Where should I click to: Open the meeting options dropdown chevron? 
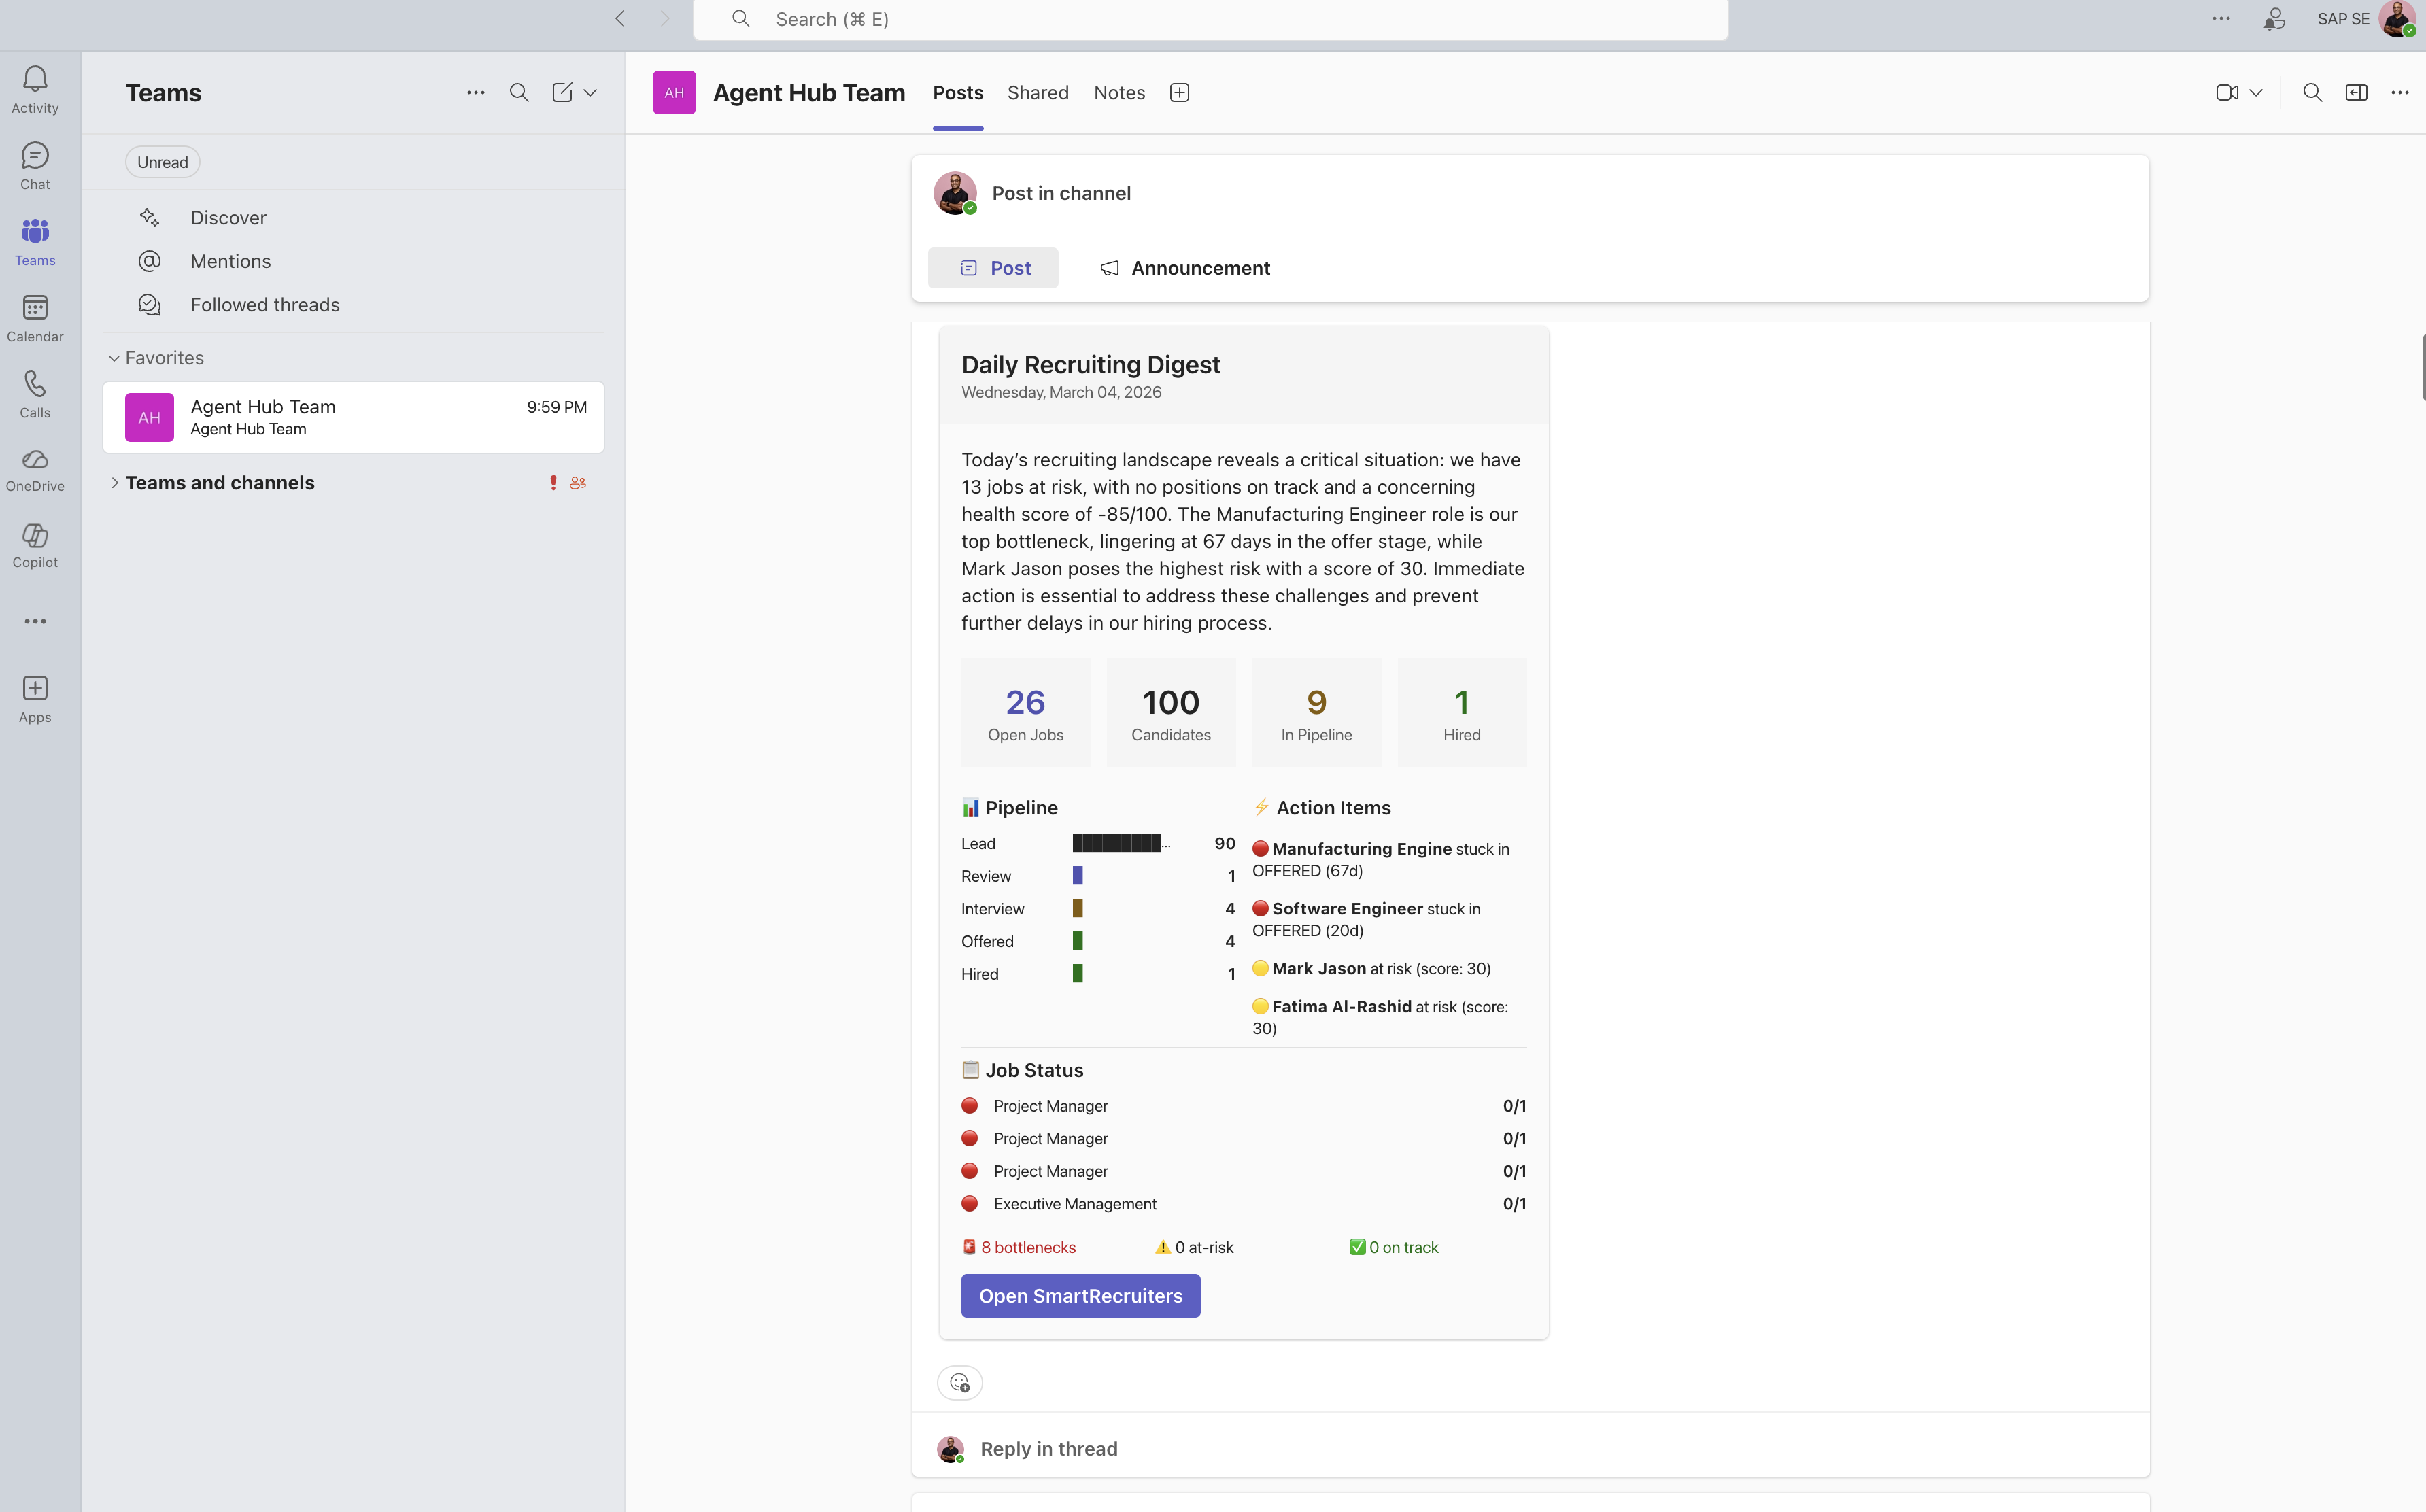point(2256,93)
